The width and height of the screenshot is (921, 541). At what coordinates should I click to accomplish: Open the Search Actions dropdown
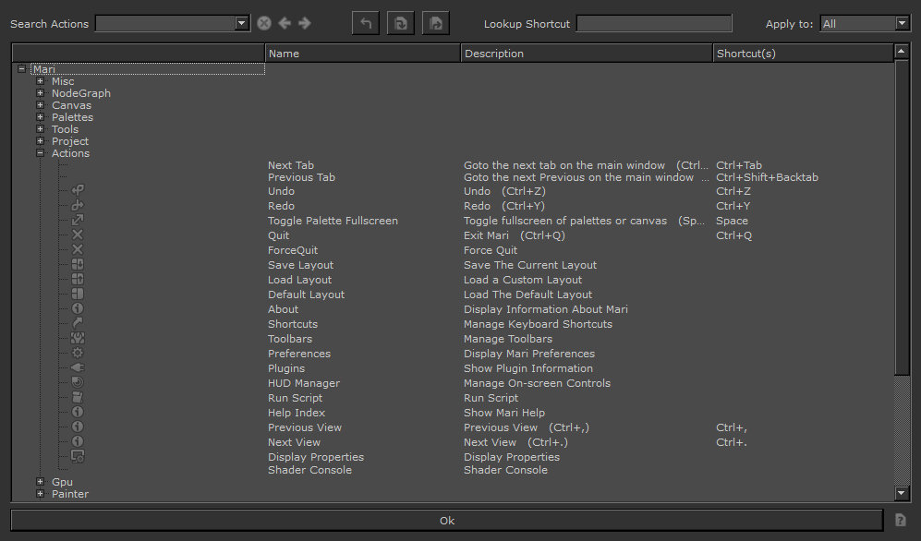[242, 23]
